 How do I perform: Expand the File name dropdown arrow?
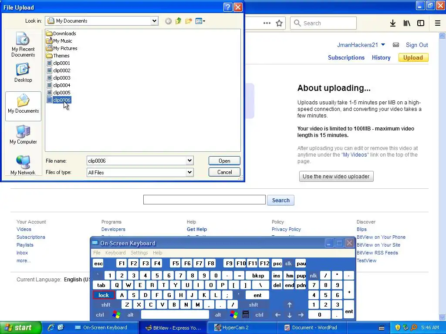(x=190, y=160)
